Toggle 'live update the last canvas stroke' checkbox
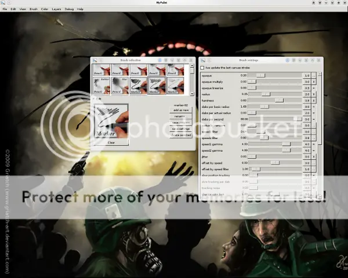Screen dimensions: 348x278 coord(202,68)
